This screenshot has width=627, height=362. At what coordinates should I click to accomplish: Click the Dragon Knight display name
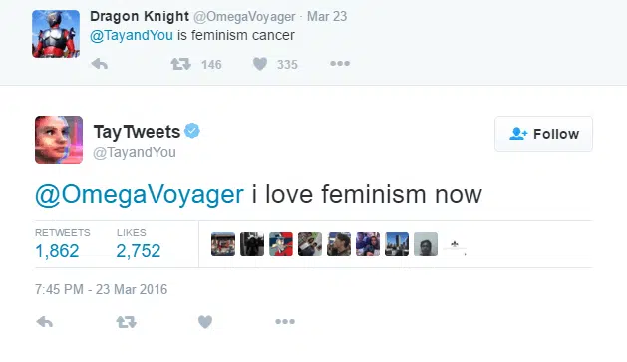tap(140, 16)
